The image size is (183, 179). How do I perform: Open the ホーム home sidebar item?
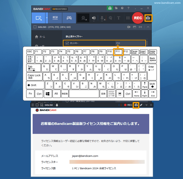click(40, 37)
